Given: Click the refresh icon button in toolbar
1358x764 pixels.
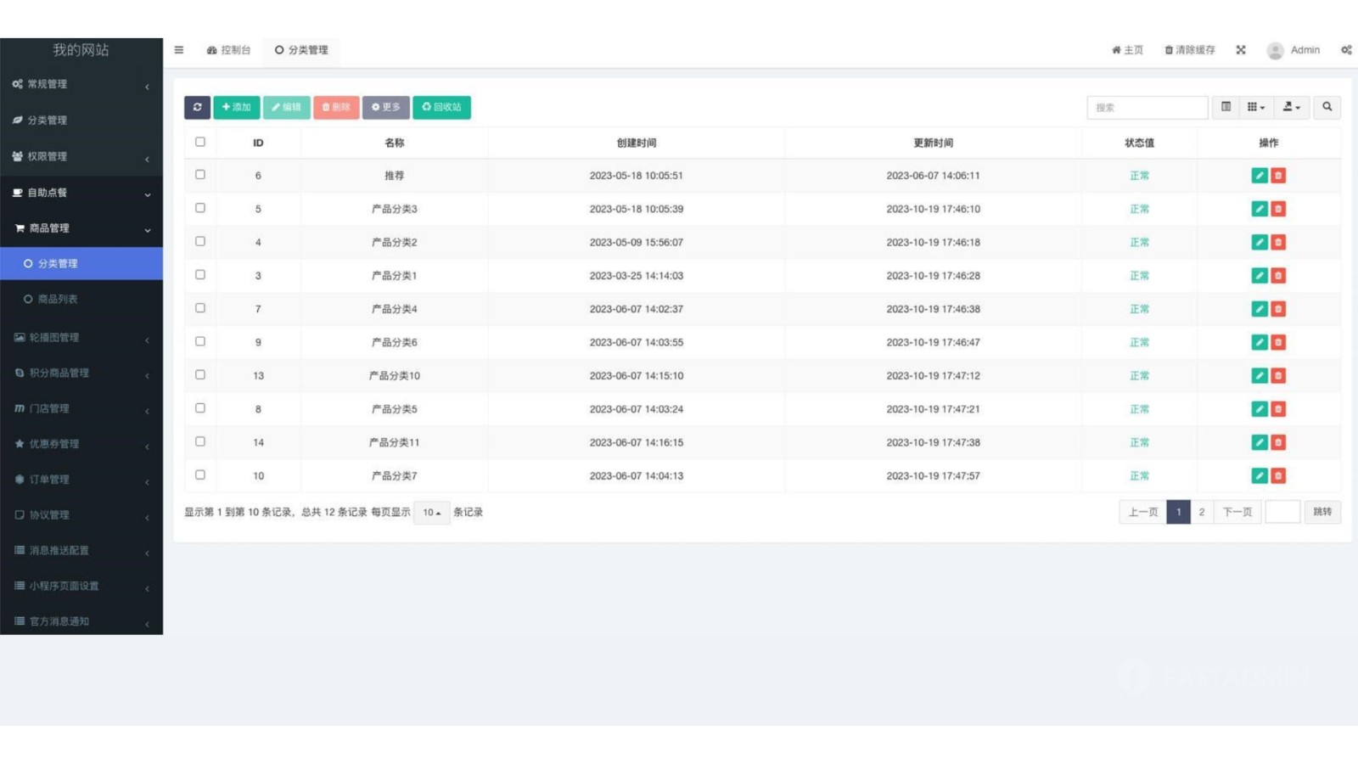Looking at the screenshot, I should tap(197, 107).
